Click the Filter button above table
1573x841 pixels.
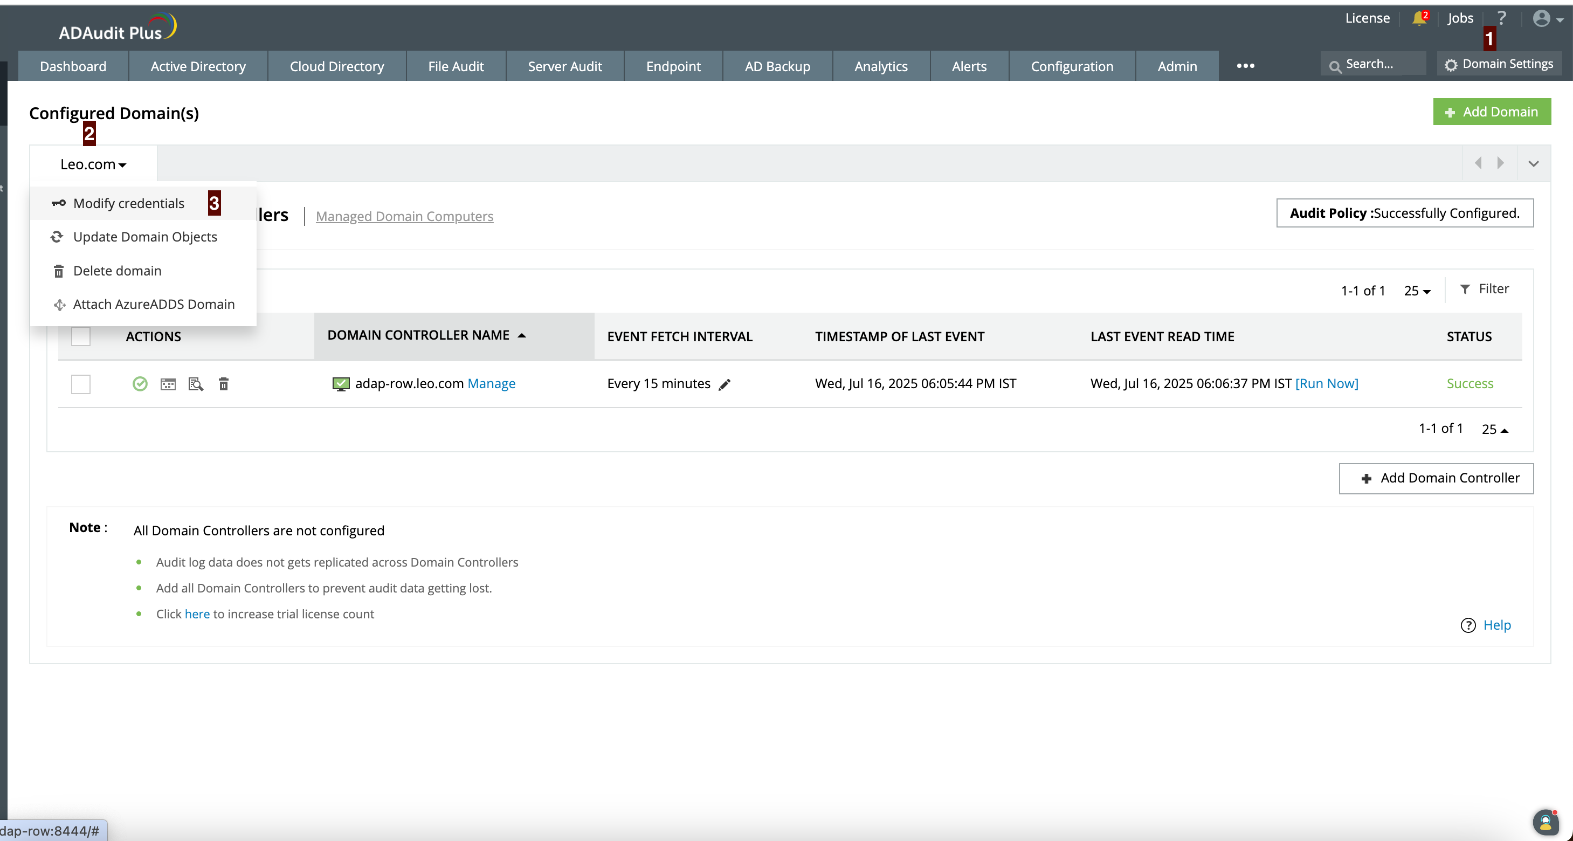click(x=1484, y=289)
